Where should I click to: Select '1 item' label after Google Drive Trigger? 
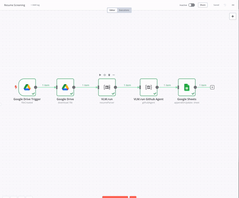coord(46,85)
